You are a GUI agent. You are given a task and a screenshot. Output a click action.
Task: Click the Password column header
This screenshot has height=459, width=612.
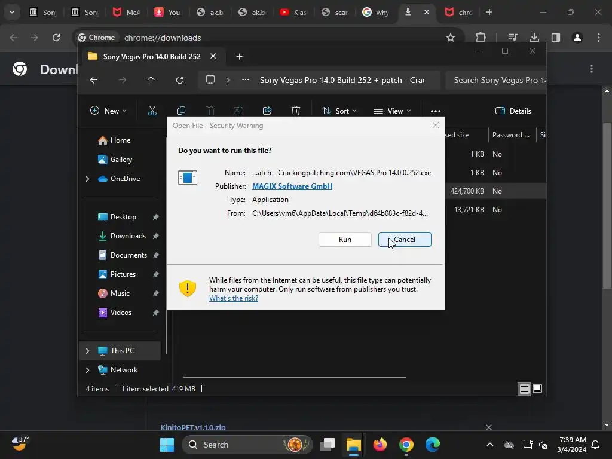(512, 135)
